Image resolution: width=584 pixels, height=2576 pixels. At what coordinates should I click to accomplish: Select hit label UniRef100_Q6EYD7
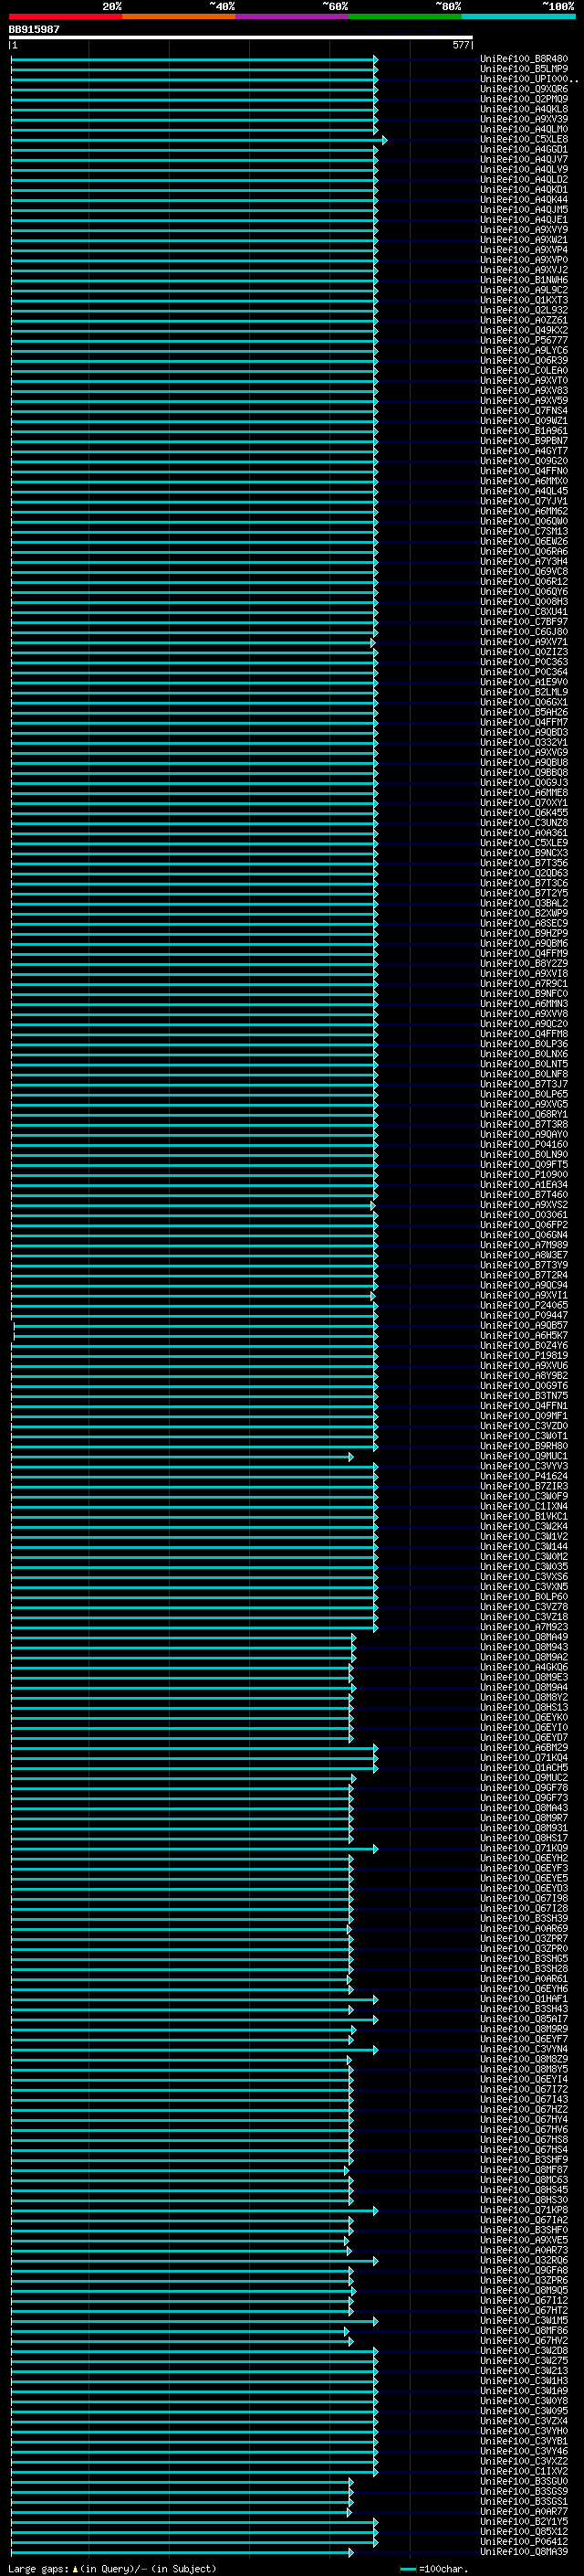pos(524,1737)
